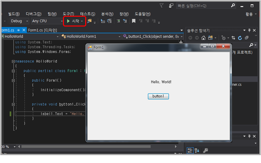The height and width of the screenshot is (163, 261).
Task: Switch to Form1.cs [디자인] tab
Action: tap(42, 30)
